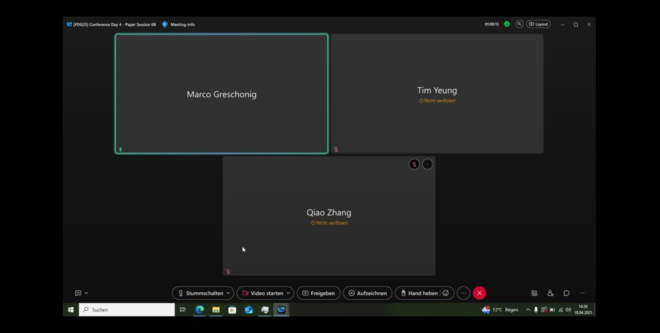Image resolution: width=660 pixels, height=333 pixels.
Task: Click the magnifier zoom icon near Layout
Action: 519,24
